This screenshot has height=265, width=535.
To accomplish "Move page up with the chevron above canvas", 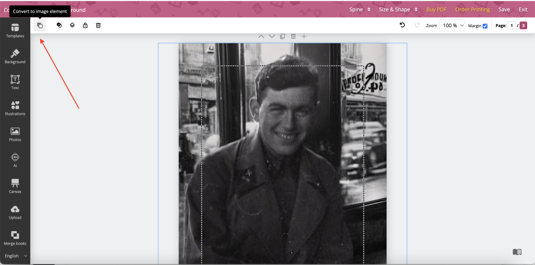I will [x=261, y=37].
